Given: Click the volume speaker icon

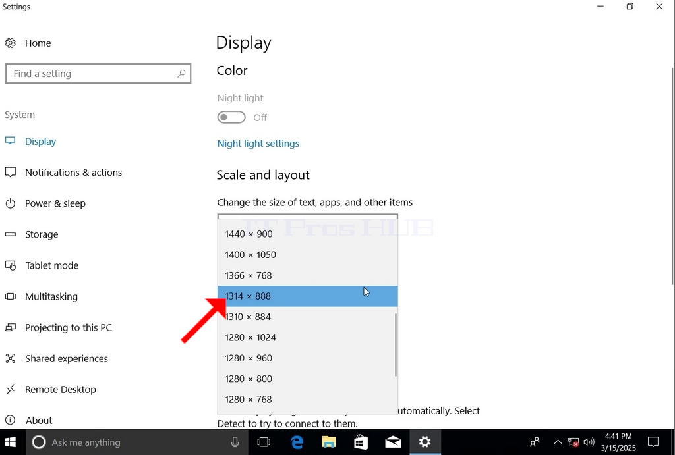Looking at the screenshot, I should (x=589, y=442).
